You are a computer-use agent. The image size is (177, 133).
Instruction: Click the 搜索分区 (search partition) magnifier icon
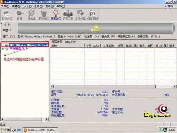click(56, 15)
